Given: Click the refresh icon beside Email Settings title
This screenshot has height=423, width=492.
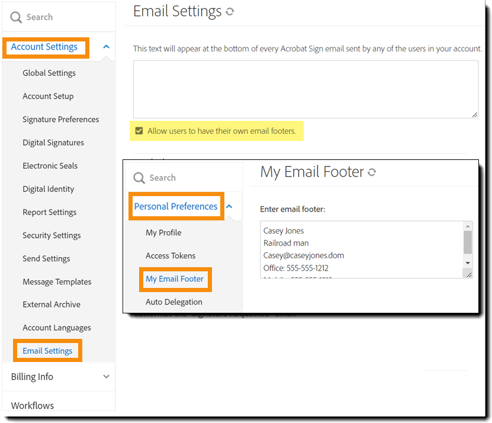Looking at the screenshot, I should (x=230, y=12).
